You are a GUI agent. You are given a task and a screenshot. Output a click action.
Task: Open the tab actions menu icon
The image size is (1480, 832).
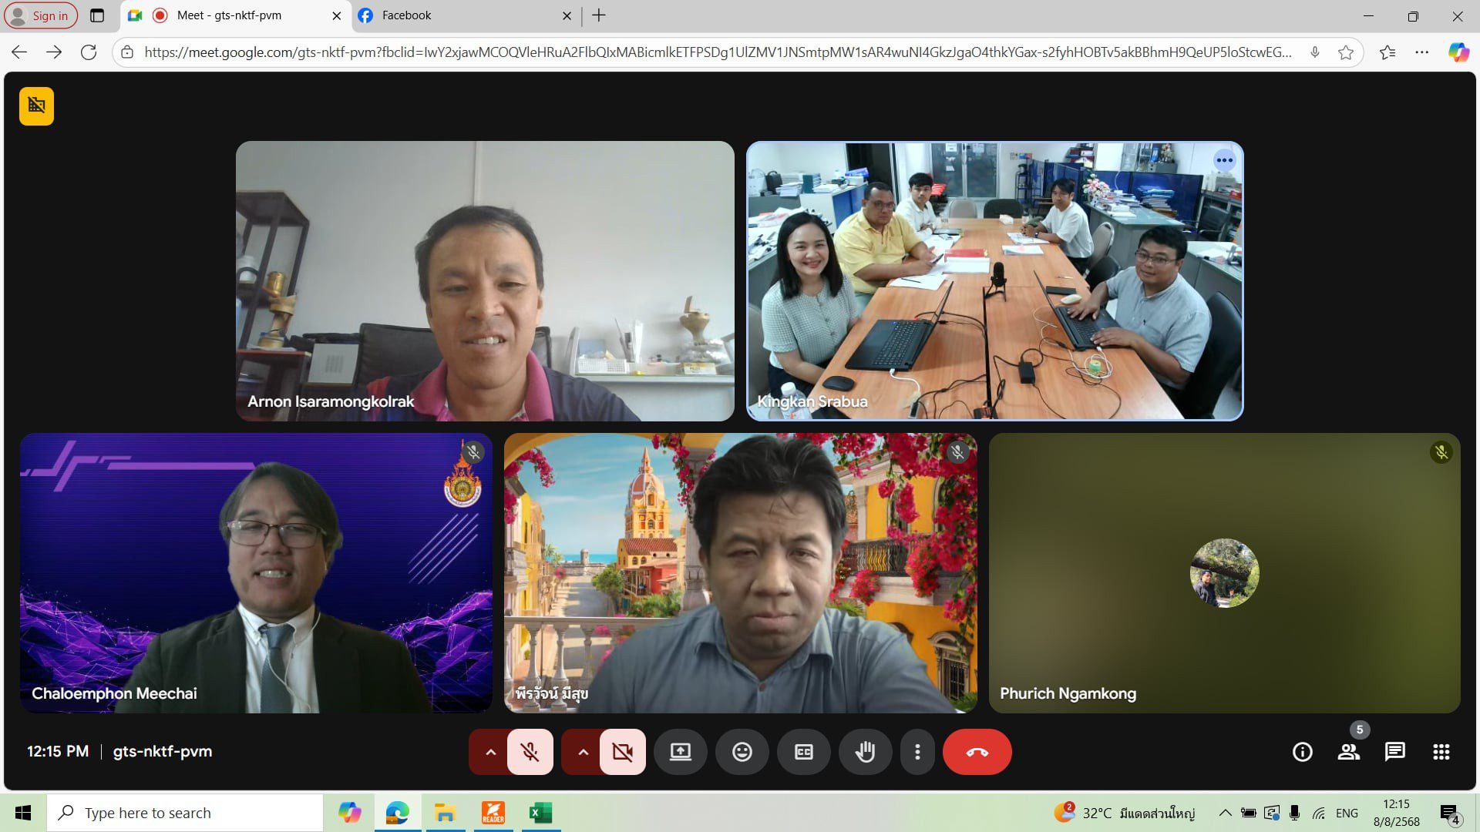97,15
